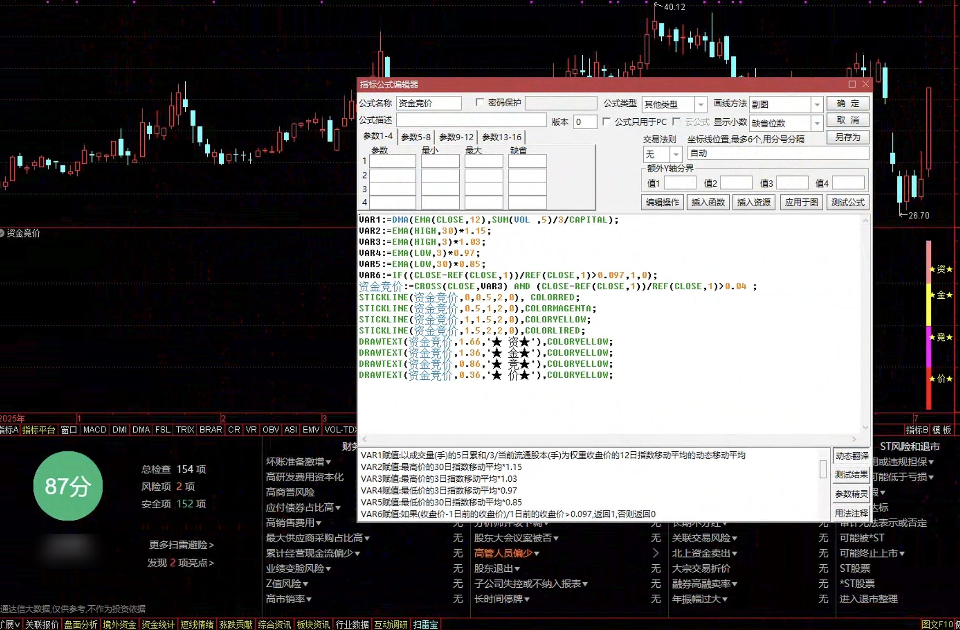Select the 动态翻译 side tab

[x=851, y=456]
